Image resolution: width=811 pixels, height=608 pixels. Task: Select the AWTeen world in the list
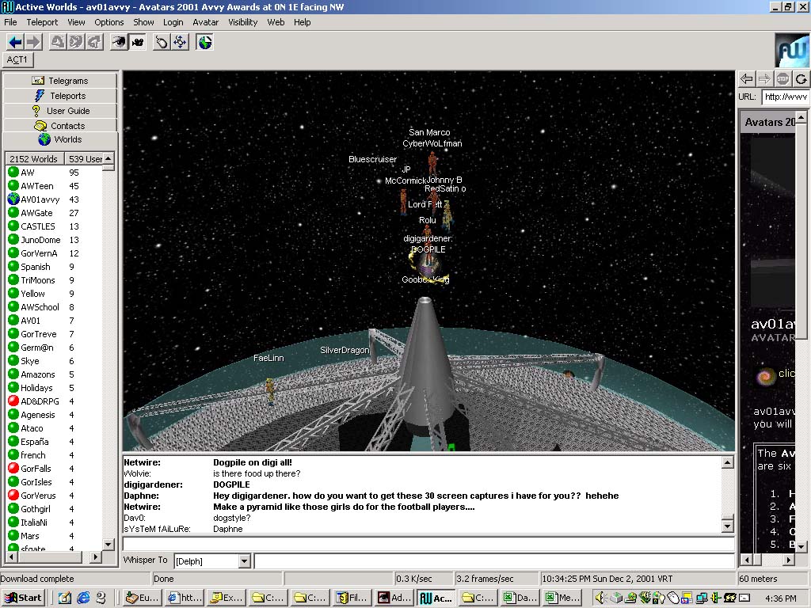click(36, 186)
